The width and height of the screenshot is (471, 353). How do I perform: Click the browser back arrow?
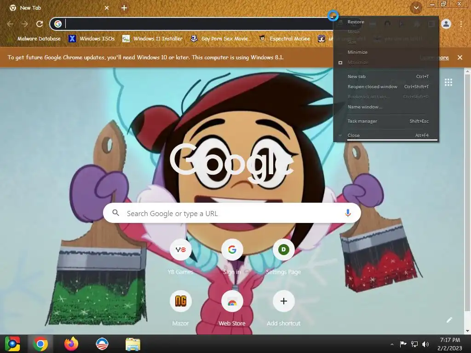[x=10, y=24]
